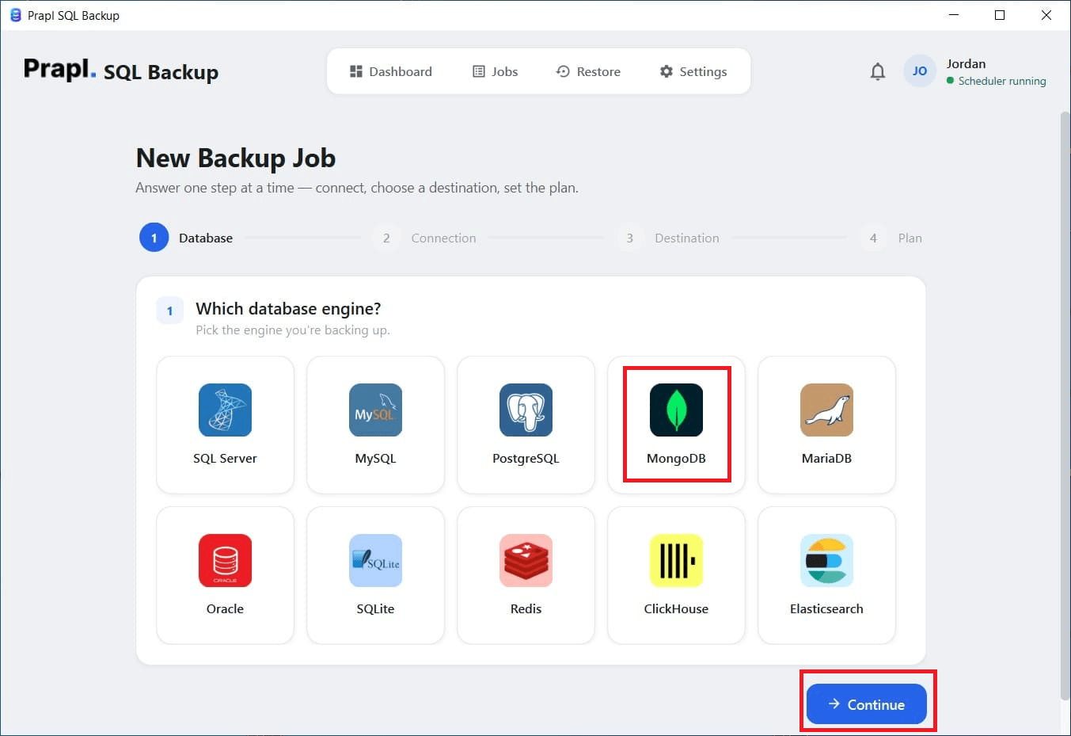Open the Dashboard tab
The image size is (1071, 736).
coord(391,71)
